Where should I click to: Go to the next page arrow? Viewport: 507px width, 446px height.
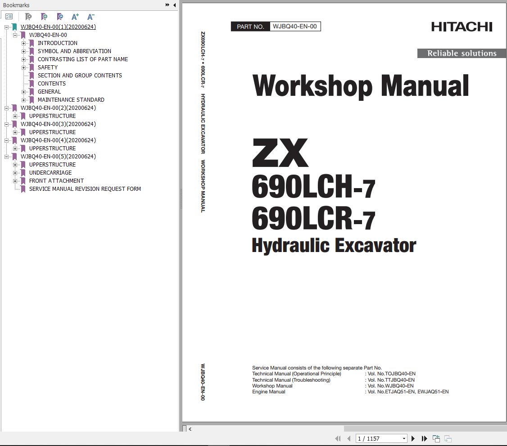413,438
